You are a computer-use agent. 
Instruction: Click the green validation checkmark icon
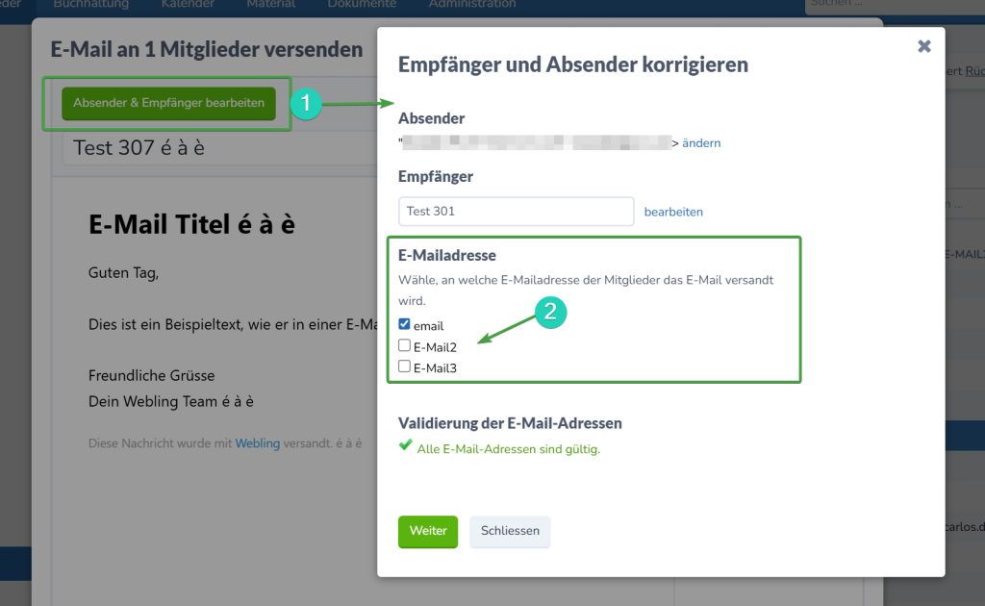click(405, 446)
